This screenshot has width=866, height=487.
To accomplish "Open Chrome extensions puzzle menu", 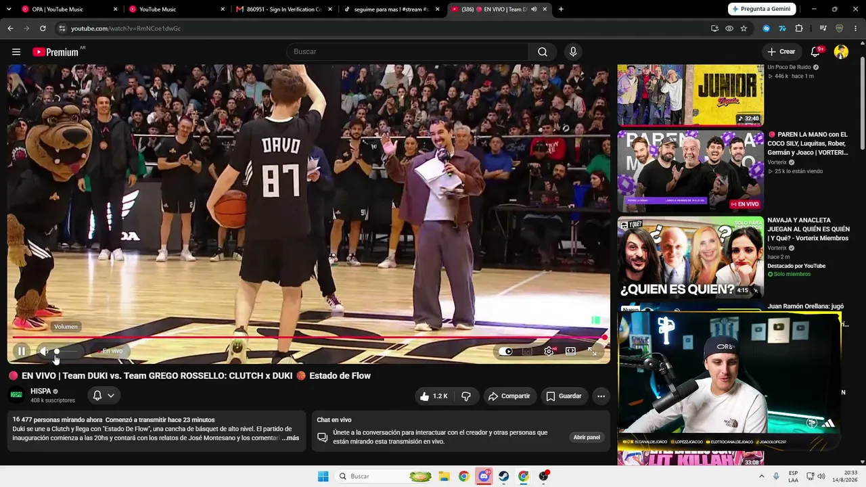I will coord(799,28).
